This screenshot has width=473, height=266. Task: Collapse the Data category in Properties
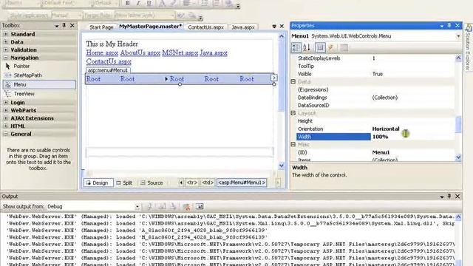293,82
